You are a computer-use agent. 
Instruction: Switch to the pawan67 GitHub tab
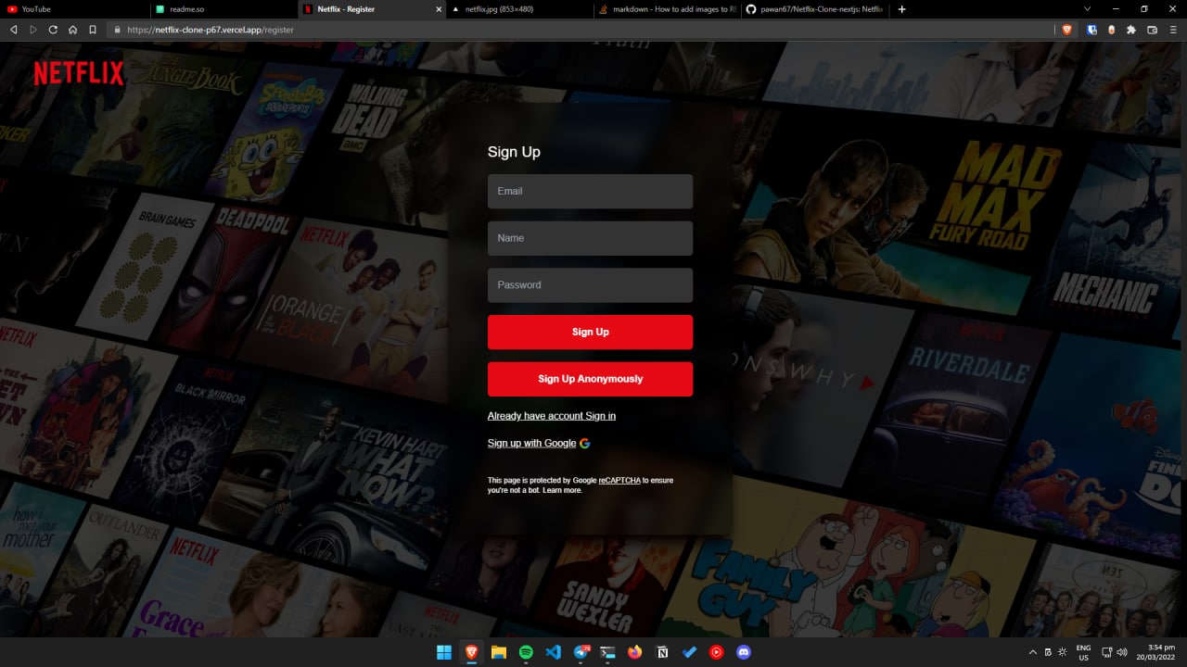pyautogui.click(x=816, y=9)
